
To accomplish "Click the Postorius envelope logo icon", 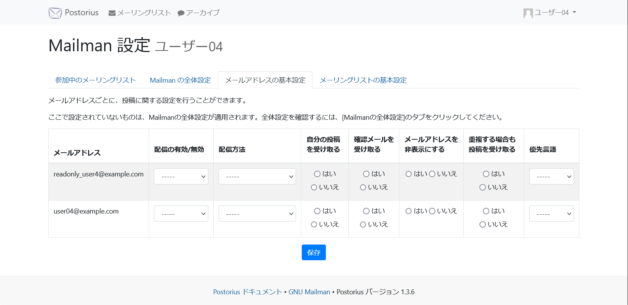I will (x=55, y=13).
